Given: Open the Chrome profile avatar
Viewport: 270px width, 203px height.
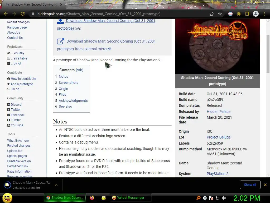Looking at the screenshot, I should 256,14.
